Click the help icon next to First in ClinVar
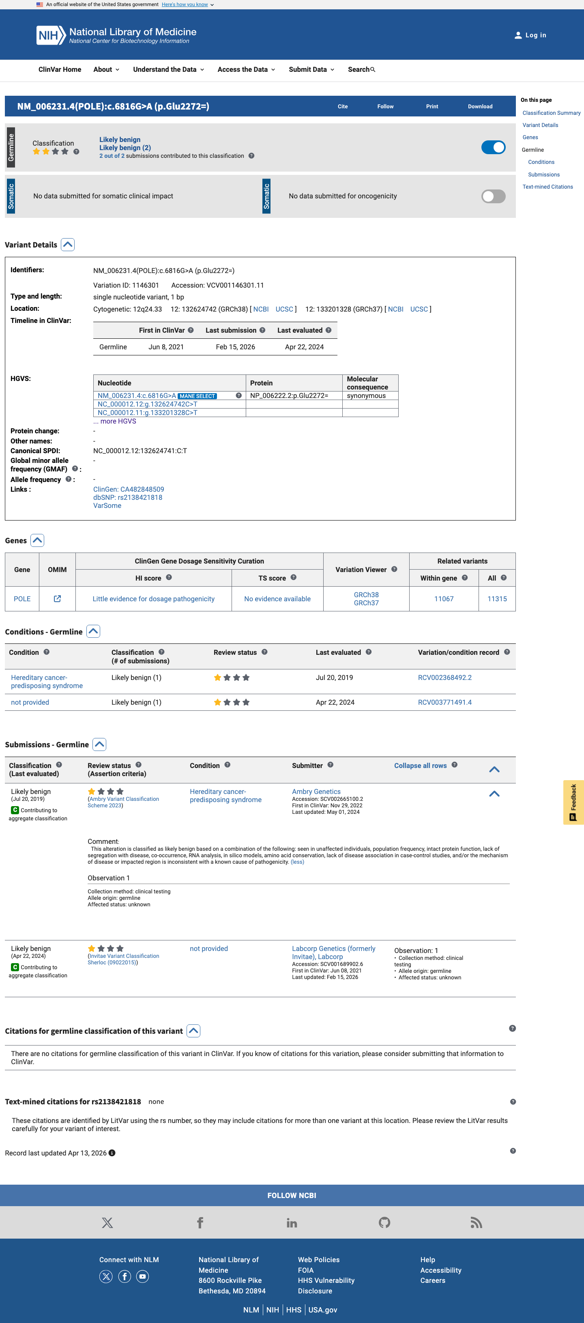584x1323 pixels. tap(190, 330)
